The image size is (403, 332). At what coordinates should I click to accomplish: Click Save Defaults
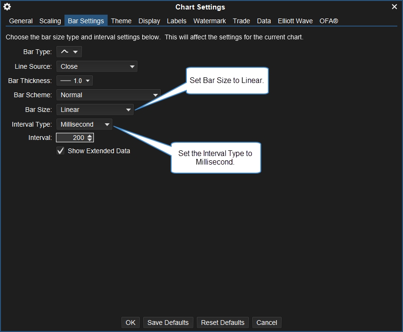pos(168,323)
